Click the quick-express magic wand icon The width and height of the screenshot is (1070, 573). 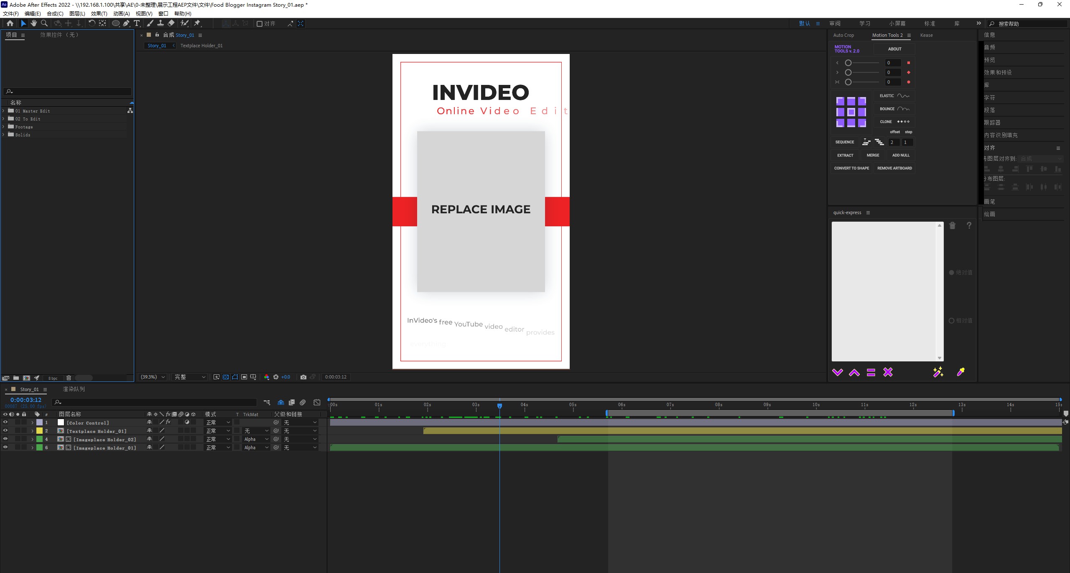pos(938,372)
